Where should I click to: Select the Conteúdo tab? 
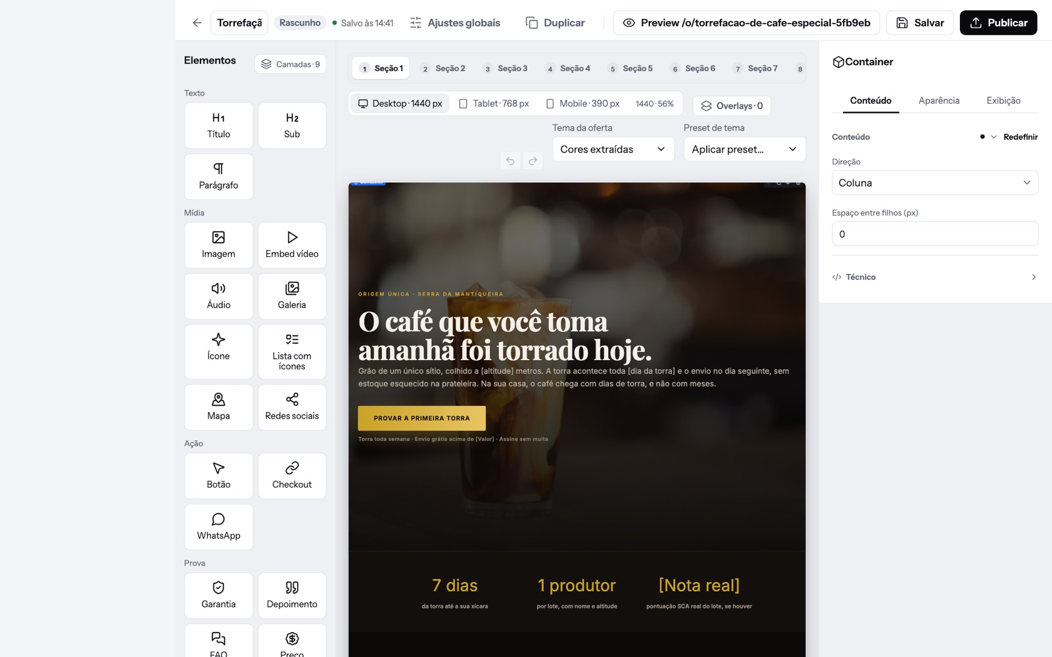(871, 101)
